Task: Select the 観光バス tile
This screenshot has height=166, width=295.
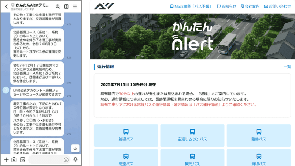Action: pos(192,158)
